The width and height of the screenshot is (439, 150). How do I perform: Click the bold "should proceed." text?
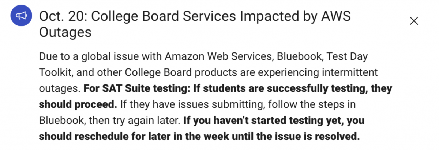click(x=78, y=105)
